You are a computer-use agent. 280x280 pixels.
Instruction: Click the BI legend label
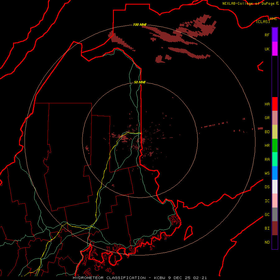coord(267,228)
